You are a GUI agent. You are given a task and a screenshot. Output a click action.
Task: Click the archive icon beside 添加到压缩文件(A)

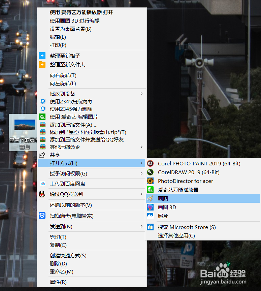point(43,125)
